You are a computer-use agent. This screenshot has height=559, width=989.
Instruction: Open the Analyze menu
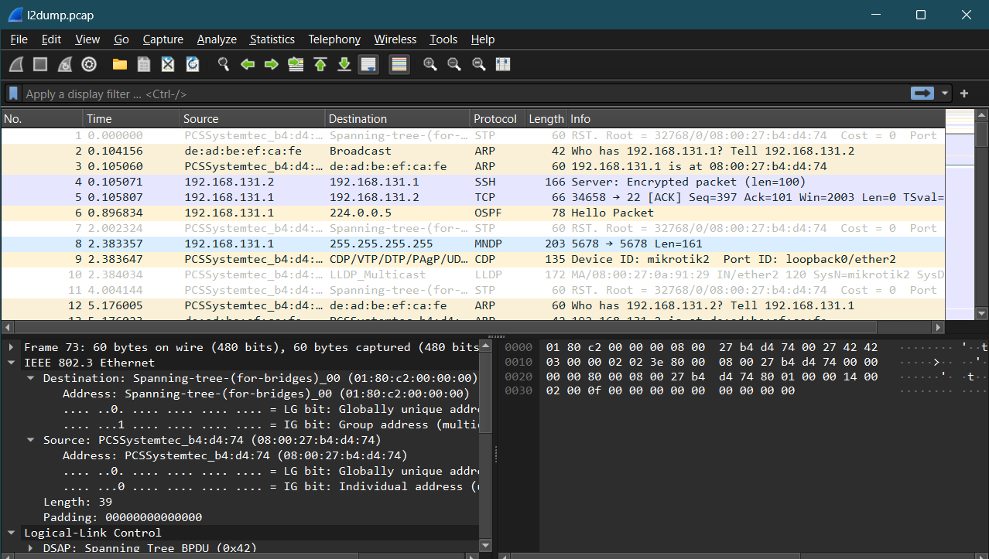[x=217, y=39]
